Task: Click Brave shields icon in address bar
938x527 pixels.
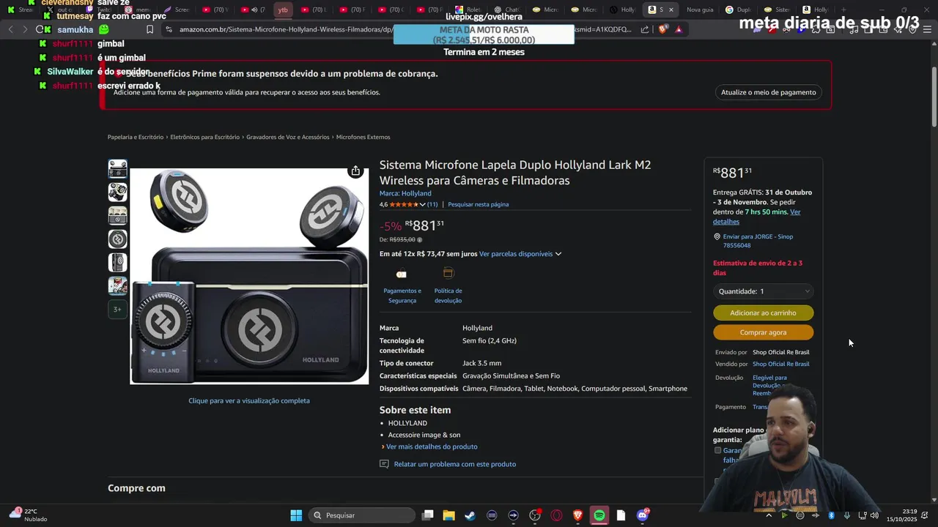Action: [x=662, y=29]
